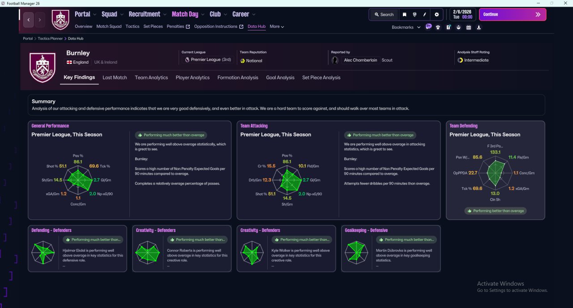Select the Goal Analysis tab
The height and width of the screenshot is (308, 573).
tap(280, 77)
